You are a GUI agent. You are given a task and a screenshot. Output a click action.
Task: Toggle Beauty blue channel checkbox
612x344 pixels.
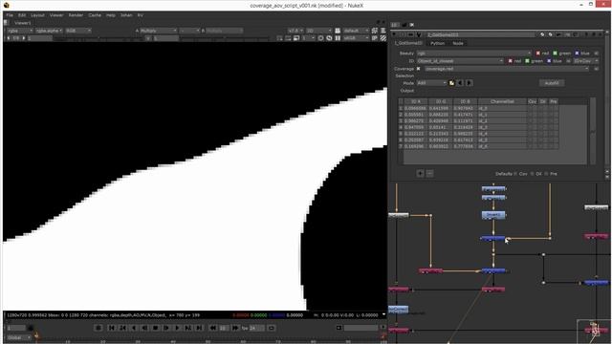(x=577, y=54)
